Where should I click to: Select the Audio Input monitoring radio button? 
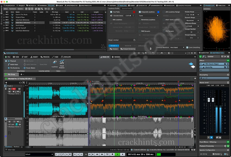6,64
